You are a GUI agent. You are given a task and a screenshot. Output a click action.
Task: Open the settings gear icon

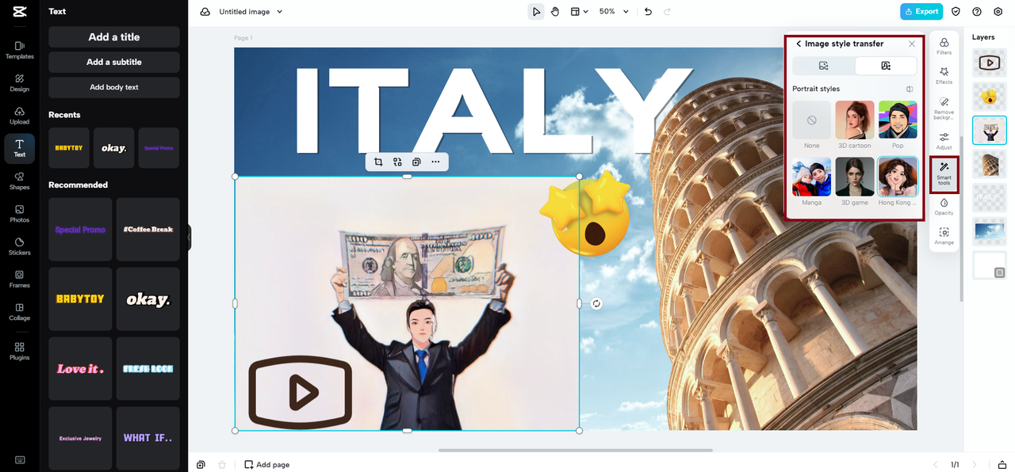click(998, 12)
